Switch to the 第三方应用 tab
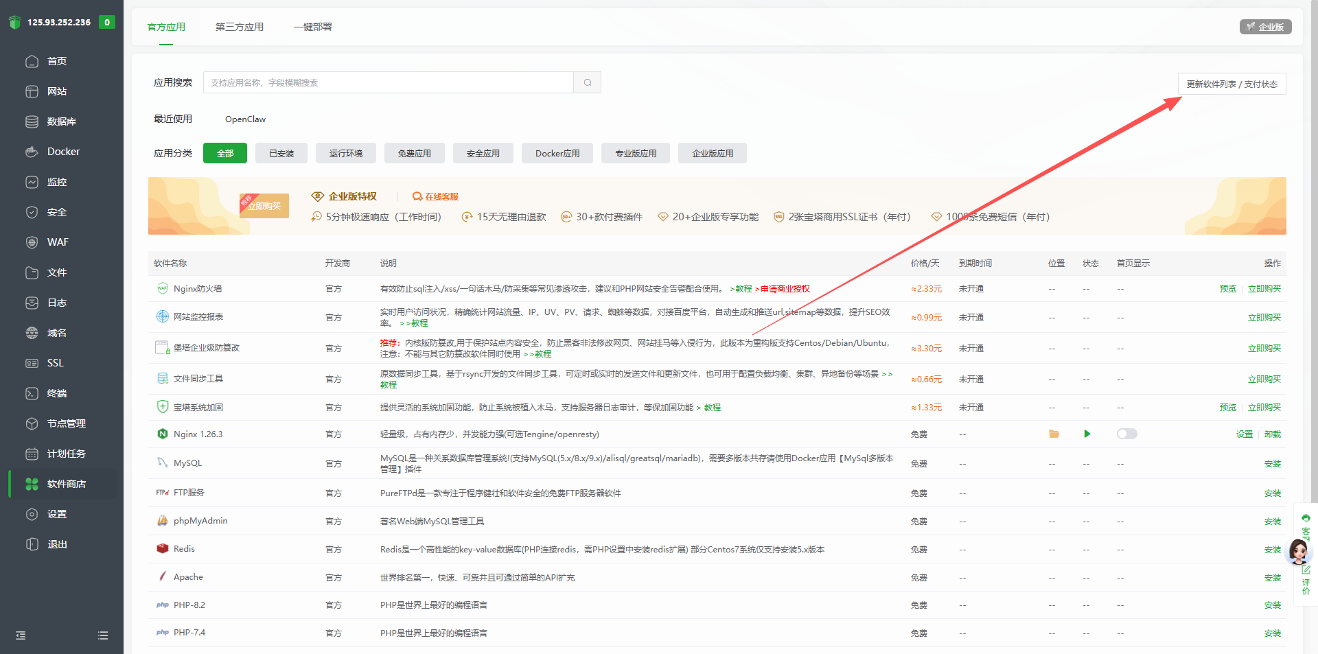This screenshot has height=654, width=1318. (x=240, y=27)
